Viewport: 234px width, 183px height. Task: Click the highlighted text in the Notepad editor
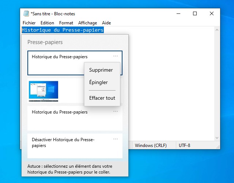63,30
